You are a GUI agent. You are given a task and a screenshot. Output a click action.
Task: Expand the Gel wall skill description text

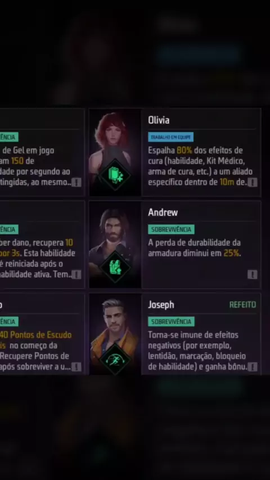(x=35, y=166)
